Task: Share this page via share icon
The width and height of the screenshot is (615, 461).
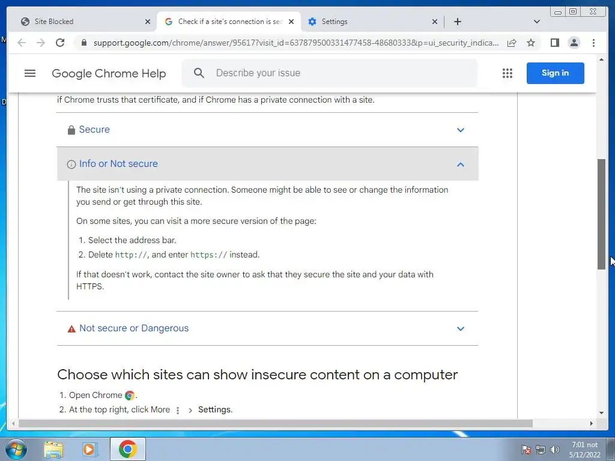Action: click(512, 43)
